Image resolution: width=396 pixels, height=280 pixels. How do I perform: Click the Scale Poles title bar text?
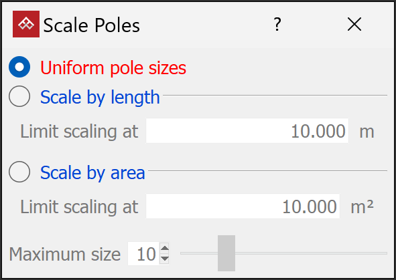tap(91, 25)
